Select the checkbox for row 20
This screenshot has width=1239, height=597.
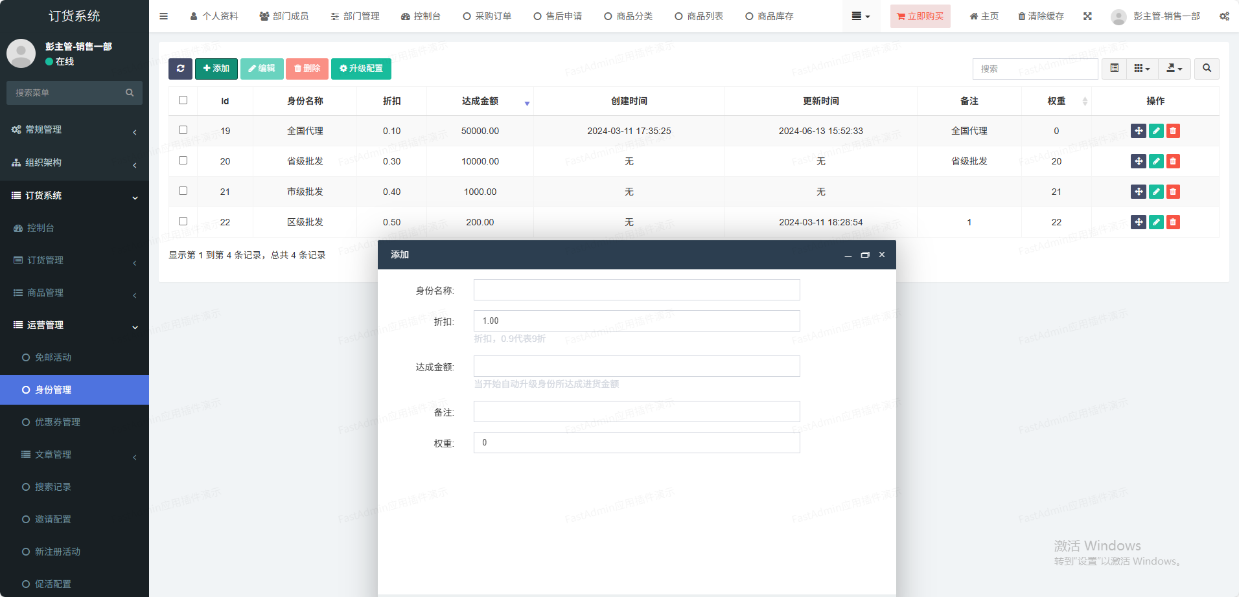183,161
